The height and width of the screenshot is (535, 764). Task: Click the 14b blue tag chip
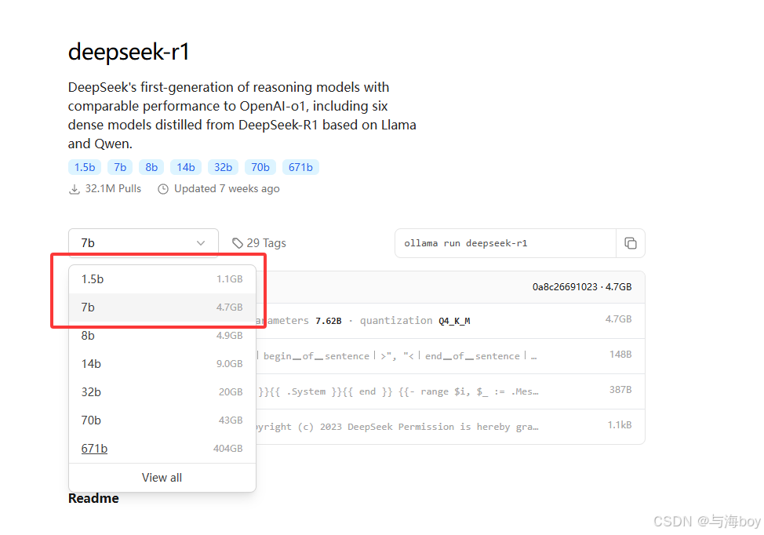tap(186, 167)
